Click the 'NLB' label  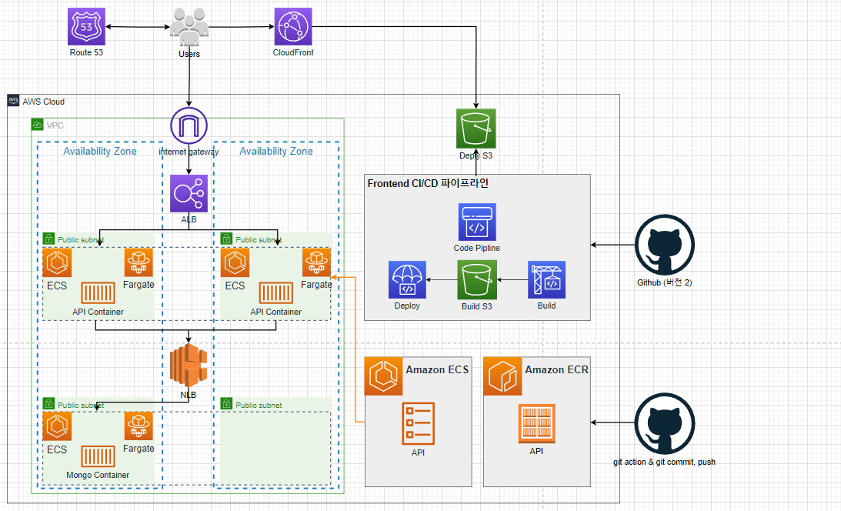coord(189,395)
